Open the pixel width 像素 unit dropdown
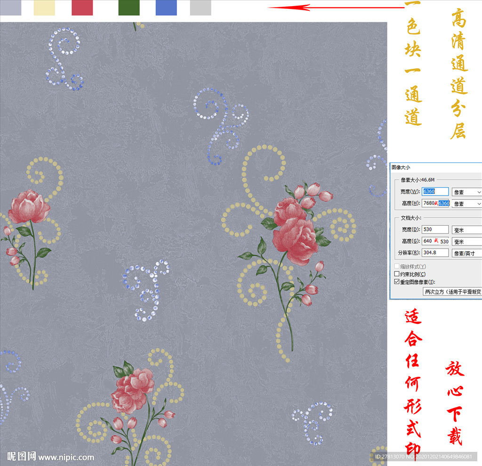482x466 pixels. pyautogui.click(x=466, y=192)
